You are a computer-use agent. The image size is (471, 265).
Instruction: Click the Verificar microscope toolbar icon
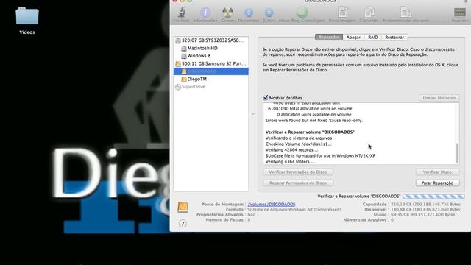(x=182, y=13)
